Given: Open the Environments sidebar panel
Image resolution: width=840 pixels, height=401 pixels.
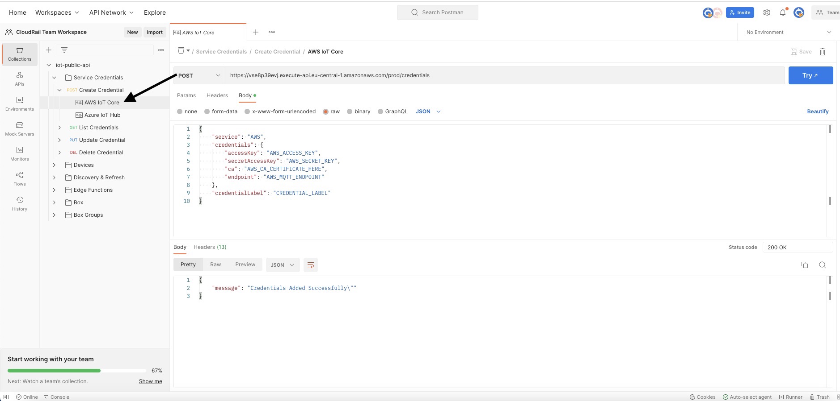Looking at the screenshot, I should click(20, 104).
